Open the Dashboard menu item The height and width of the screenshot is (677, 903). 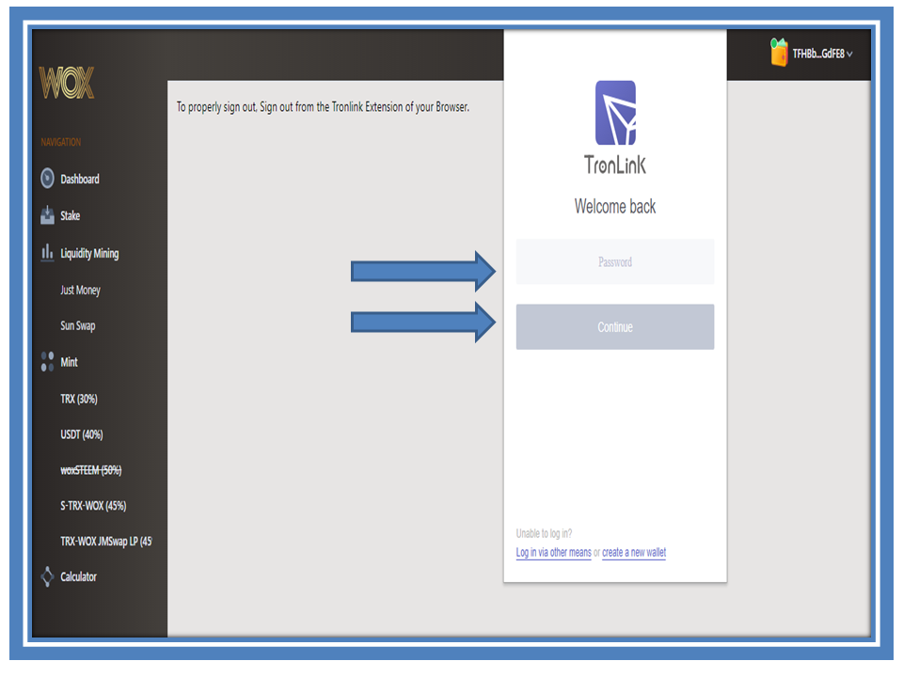pos(79,179)
